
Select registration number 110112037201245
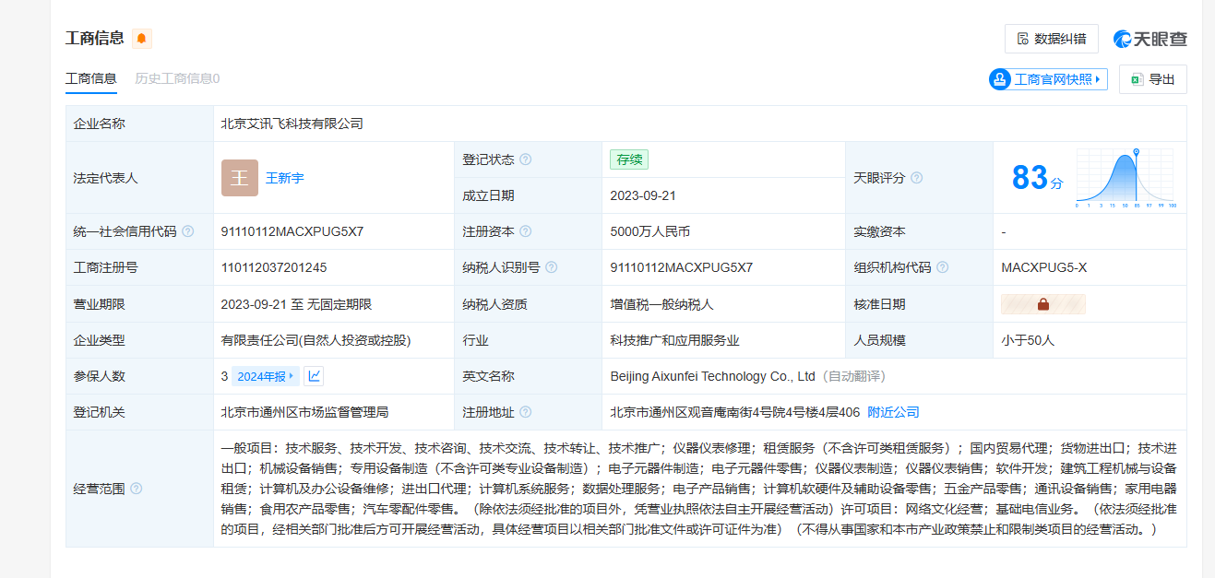(x=274, y=267)
